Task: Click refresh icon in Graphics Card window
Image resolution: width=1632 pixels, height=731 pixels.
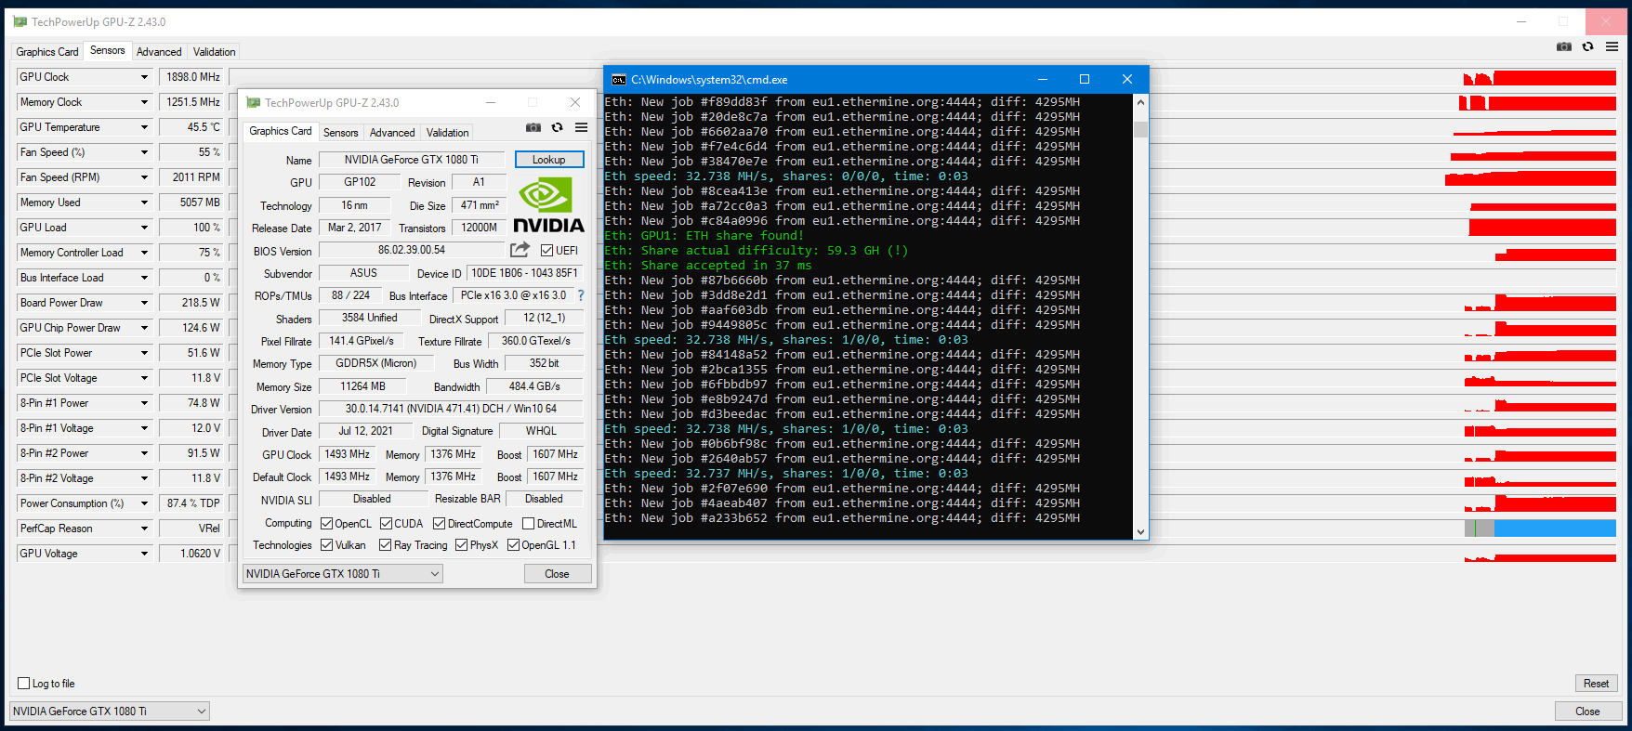Action: tap(558, 127)
